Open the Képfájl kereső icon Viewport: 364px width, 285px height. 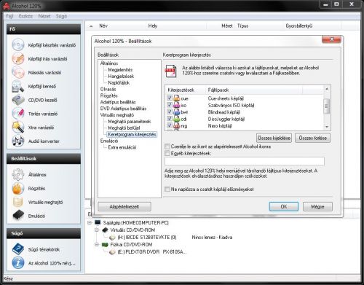[x=18, y=86]
